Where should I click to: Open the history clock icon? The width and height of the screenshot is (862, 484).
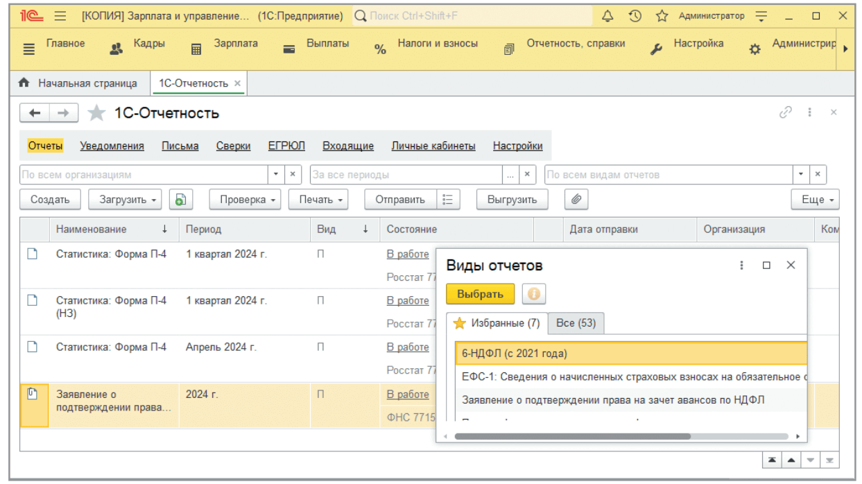635,15
